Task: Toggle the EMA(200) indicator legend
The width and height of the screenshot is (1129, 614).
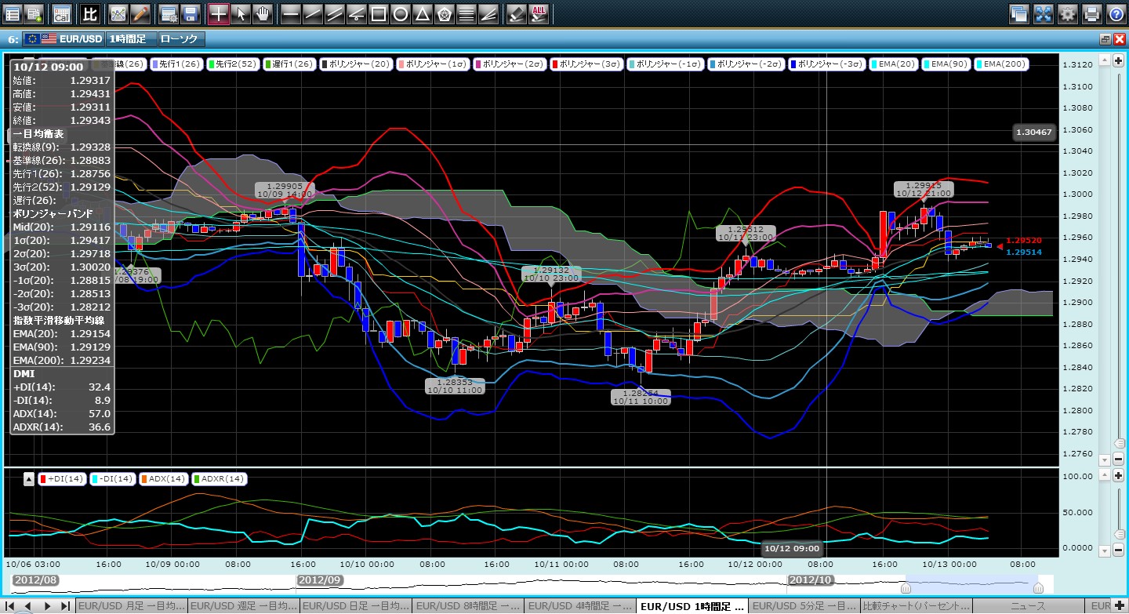Action: point(1000,64)
